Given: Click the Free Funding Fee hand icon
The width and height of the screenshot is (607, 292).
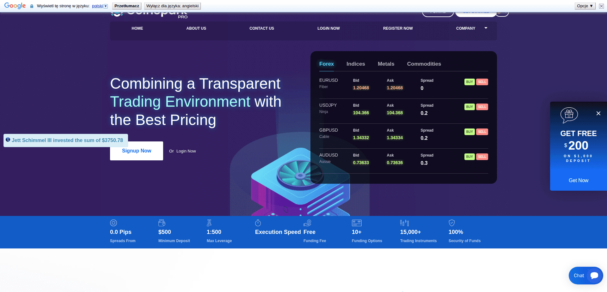Looking at the screenshot, I should 307,223.
